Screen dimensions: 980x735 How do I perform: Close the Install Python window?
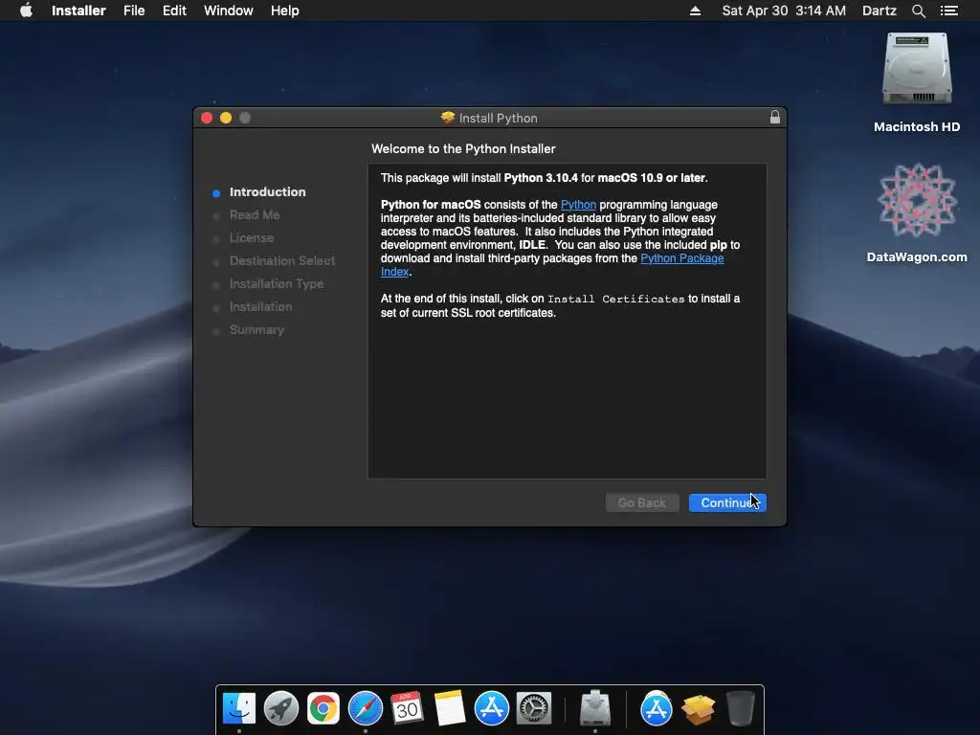(207, 118)
